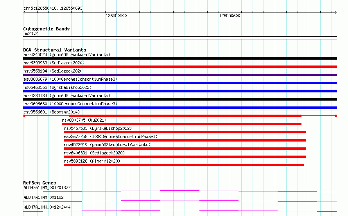Select the blue bar under nsv5468365

(180, 91)
